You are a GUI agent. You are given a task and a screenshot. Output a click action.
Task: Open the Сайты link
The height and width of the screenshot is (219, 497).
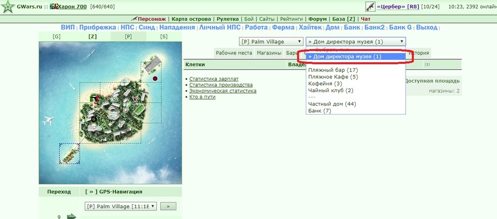point(267,19)
